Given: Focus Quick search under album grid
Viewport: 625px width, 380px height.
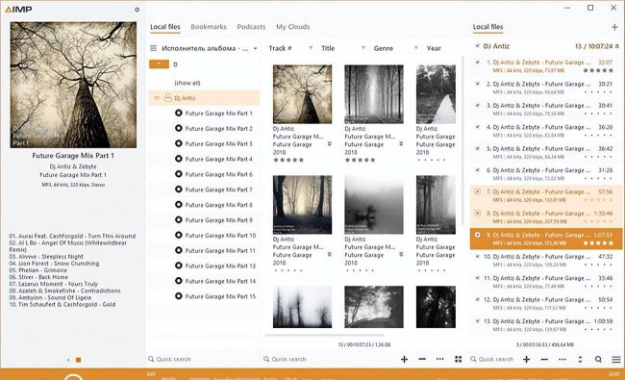Looking at the screenshot, I should 327,359.
